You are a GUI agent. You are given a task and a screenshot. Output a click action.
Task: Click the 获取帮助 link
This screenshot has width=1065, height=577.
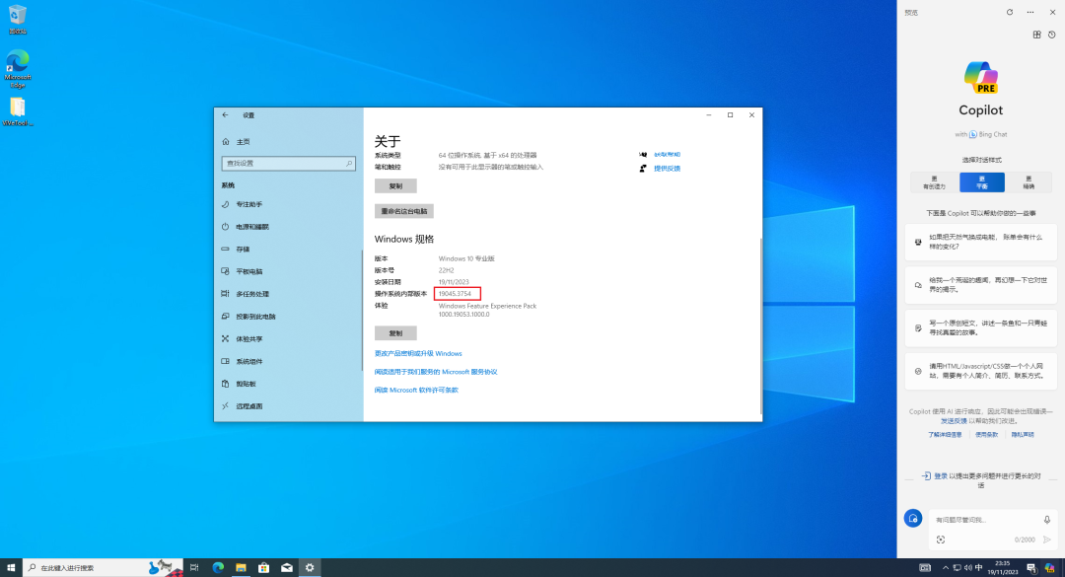[667, 155]
